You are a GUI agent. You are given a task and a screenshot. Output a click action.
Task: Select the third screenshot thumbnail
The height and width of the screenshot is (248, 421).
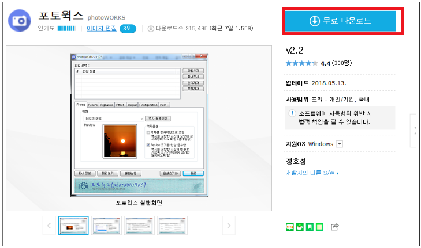pos(139,226)
